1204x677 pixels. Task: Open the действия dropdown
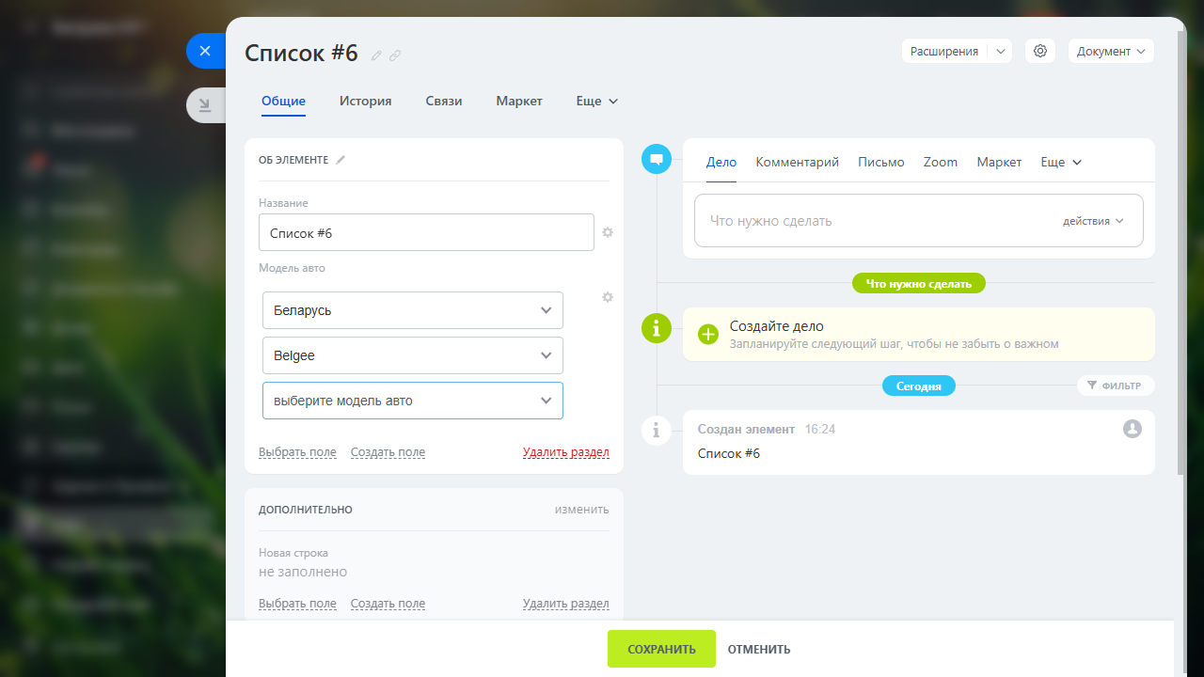pyautogui.click(x=1093, y=221)
